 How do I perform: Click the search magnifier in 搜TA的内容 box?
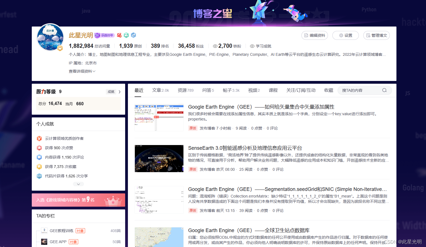pyautogui.click(x=384, y=90)
